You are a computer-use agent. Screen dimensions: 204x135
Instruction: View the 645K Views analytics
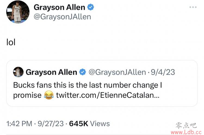click(89, 124)
